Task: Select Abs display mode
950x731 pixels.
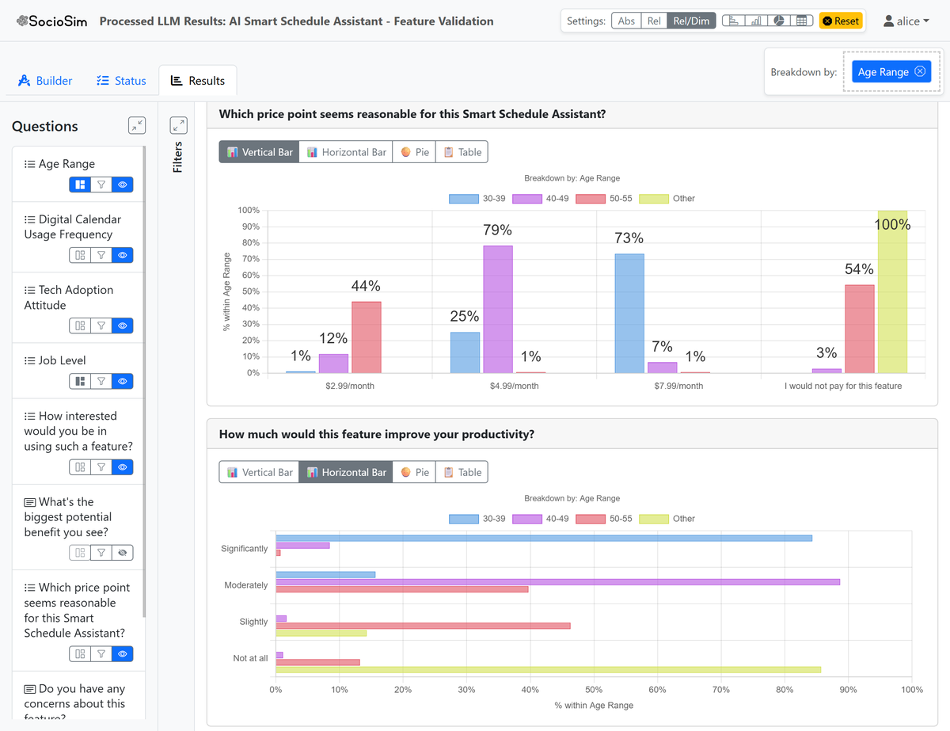Action: (x=626, y=21)
